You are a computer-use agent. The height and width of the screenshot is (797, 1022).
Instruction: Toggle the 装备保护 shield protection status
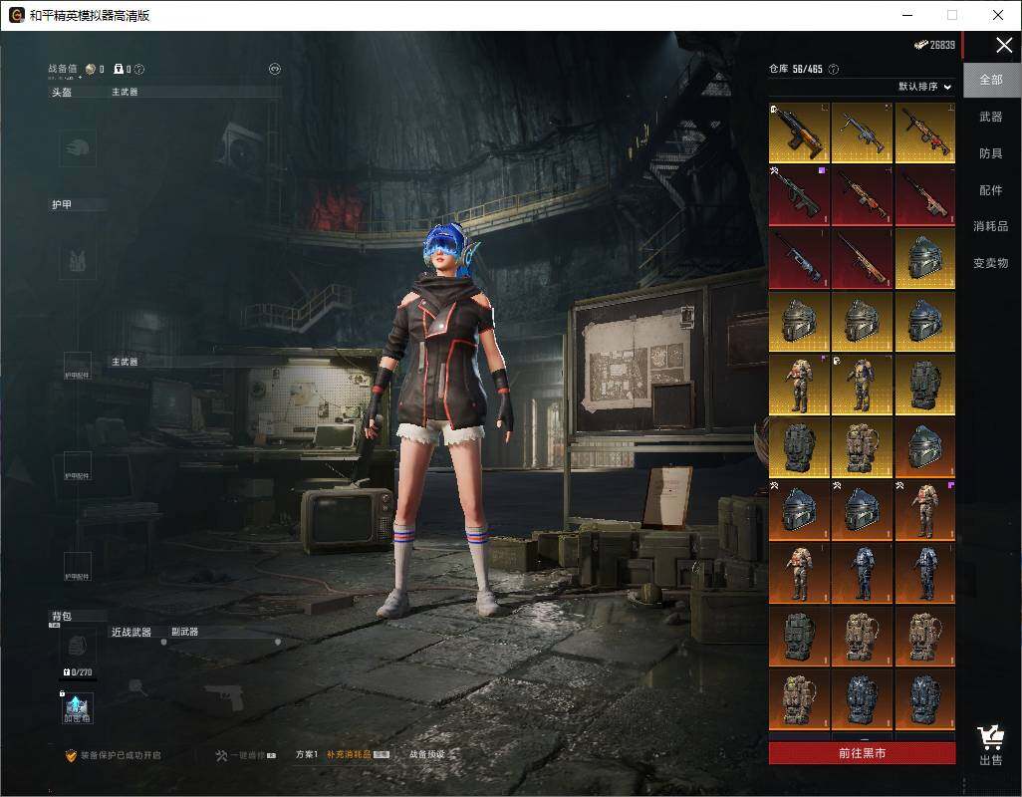click(71, 755)
